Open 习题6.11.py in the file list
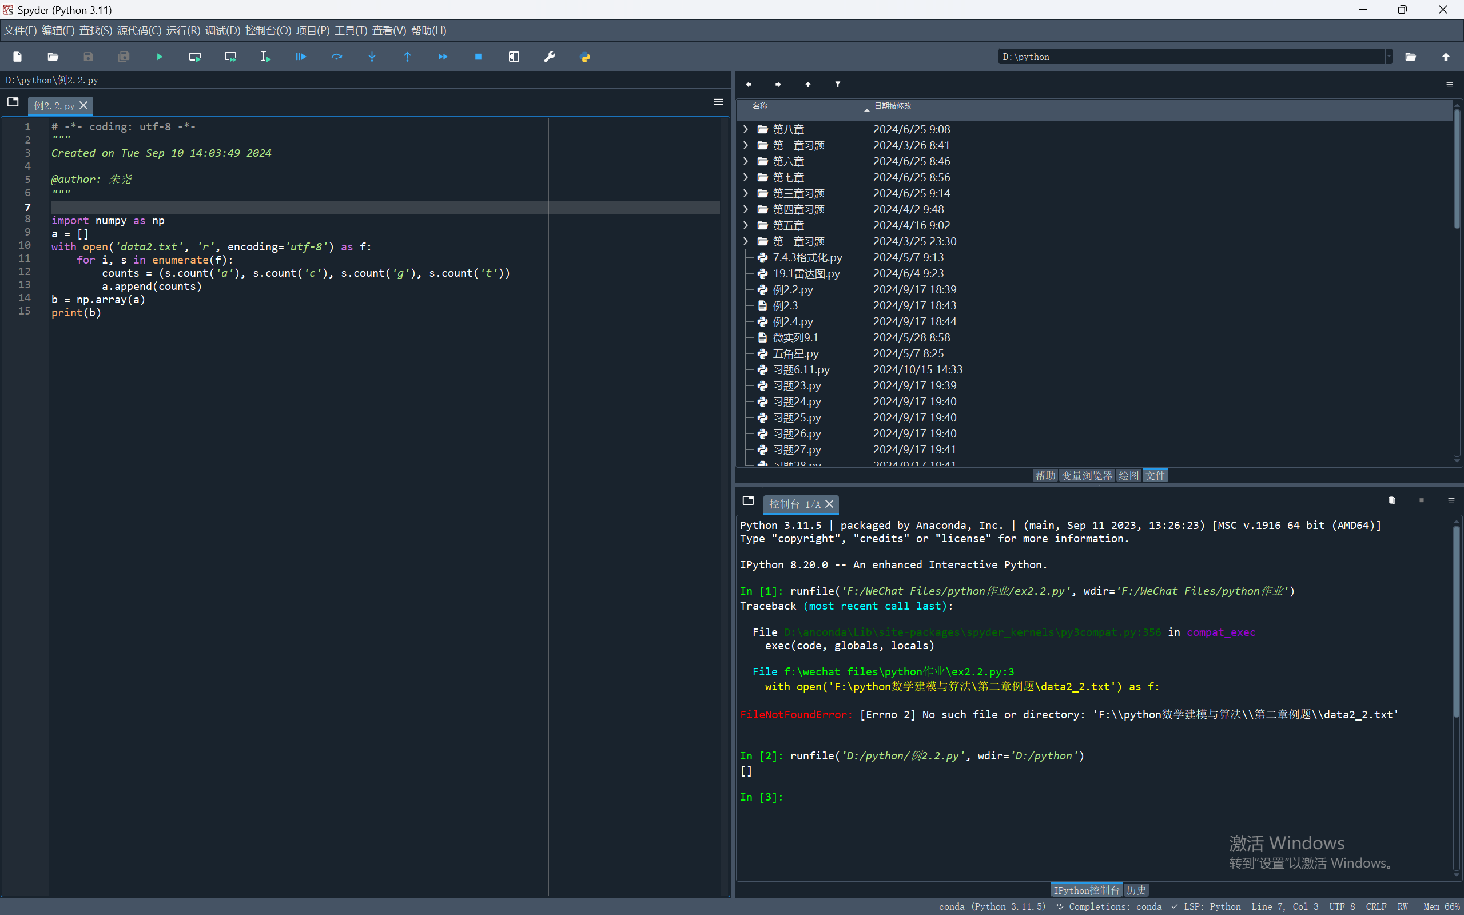Viewport: 1464px width, 915px height. click(801, 370)
